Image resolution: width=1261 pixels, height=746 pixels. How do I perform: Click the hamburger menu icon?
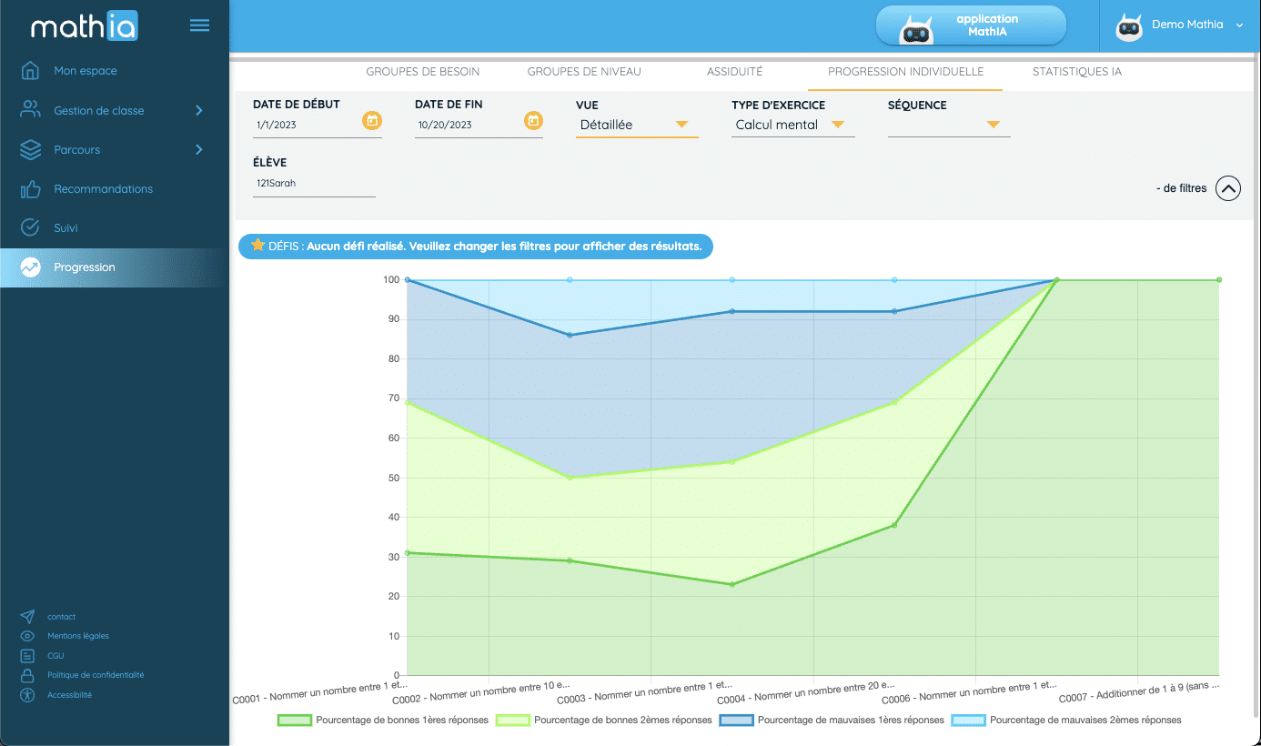199,25
